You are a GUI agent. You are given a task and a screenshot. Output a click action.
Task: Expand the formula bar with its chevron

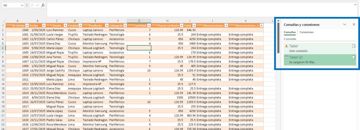(x=356, y=5)
